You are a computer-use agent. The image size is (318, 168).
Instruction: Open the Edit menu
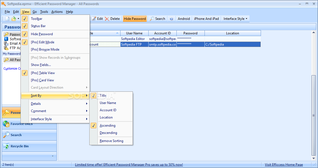coord(16,12)
